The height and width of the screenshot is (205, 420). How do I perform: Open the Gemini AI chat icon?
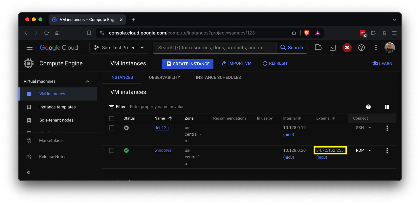click(318, 48)
